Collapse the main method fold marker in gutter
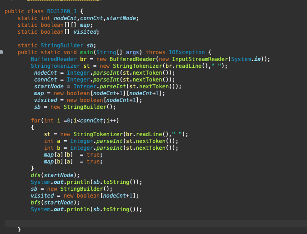 [x=1, y=52]
